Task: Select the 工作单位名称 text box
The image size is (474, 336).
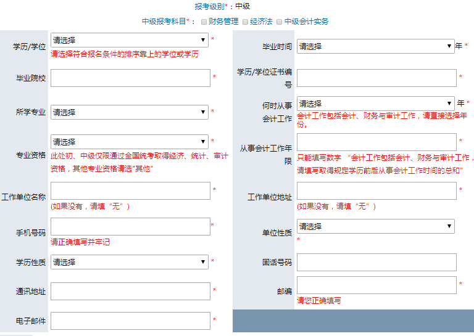Action: click(x=130, y=191)
